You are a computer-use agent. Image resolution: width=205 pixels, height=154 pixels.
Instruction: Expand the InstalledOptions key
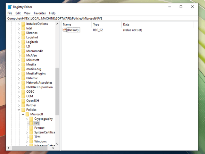click(x=19, y=24)
